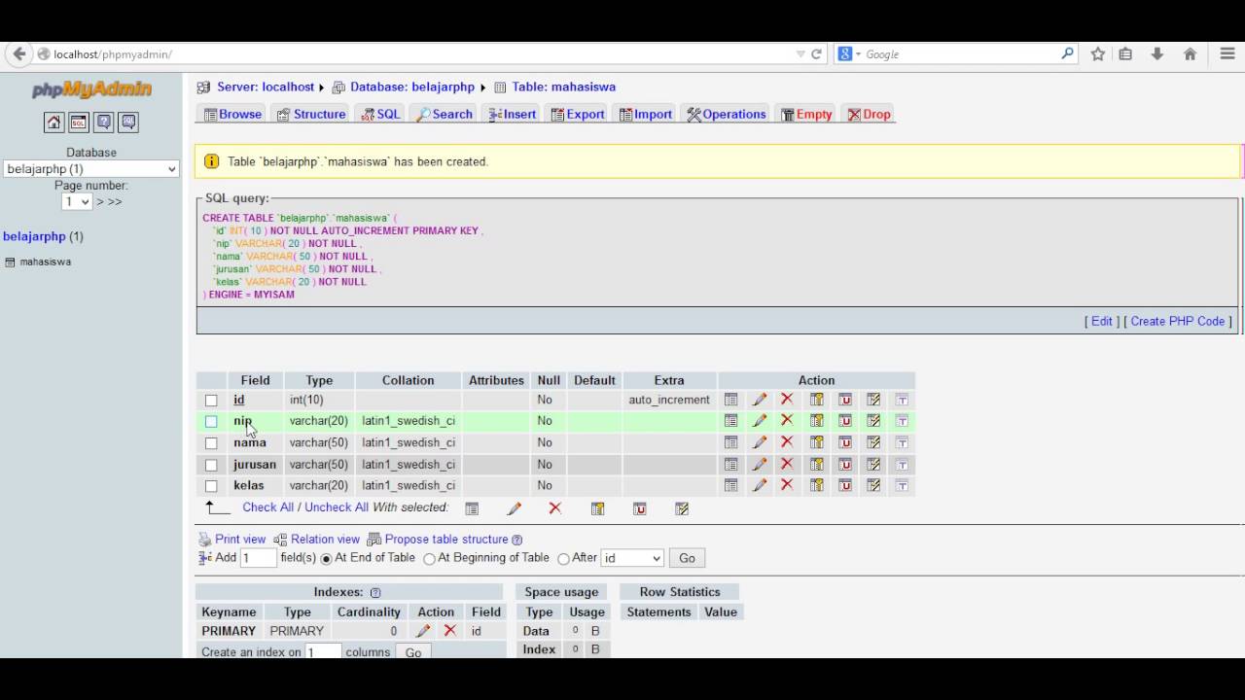This screenshot has width=1245, height=700.
Task: Open URL bar history dropdown arrow
Action: (x=800, y=54)
